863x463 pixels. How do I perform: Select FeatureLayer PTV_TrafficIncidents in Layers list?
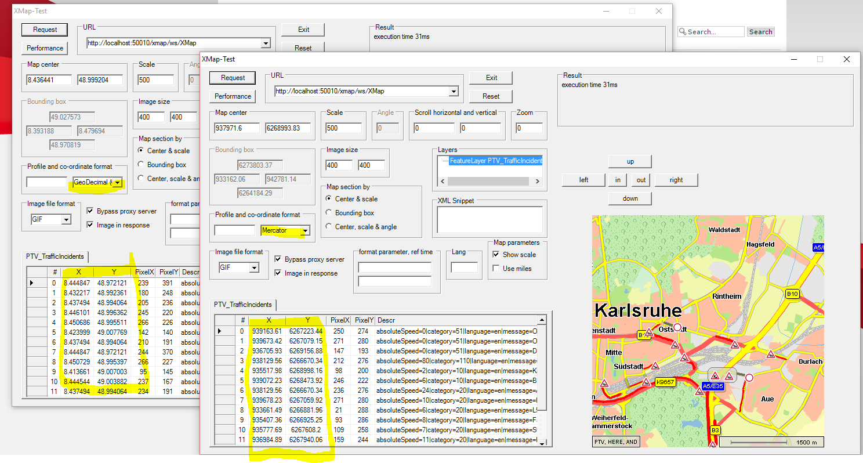click(x=495, y=161)
